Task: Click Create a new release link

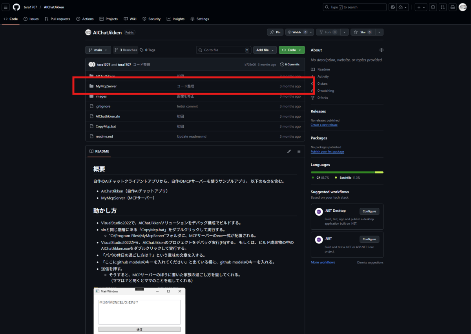Action: tap(324, 125)
